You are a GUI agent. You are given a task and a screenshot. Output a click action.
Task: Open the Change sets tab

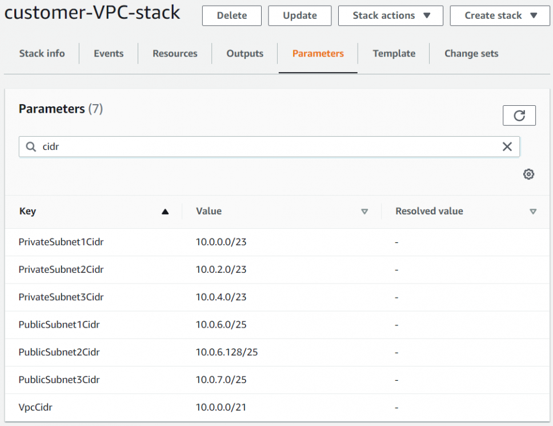471,53
